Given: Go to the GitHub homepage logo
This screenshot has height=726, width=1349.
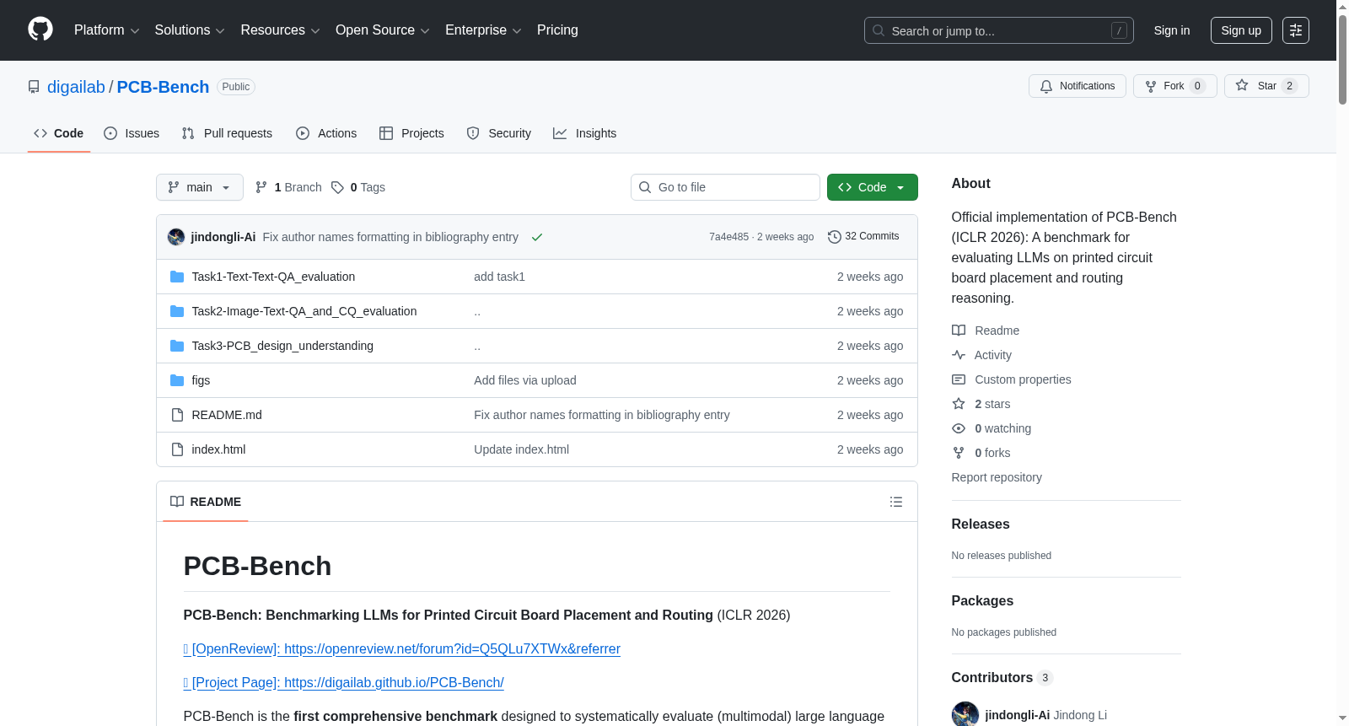Looking at the screenshot, I should [x=40, y=30].
